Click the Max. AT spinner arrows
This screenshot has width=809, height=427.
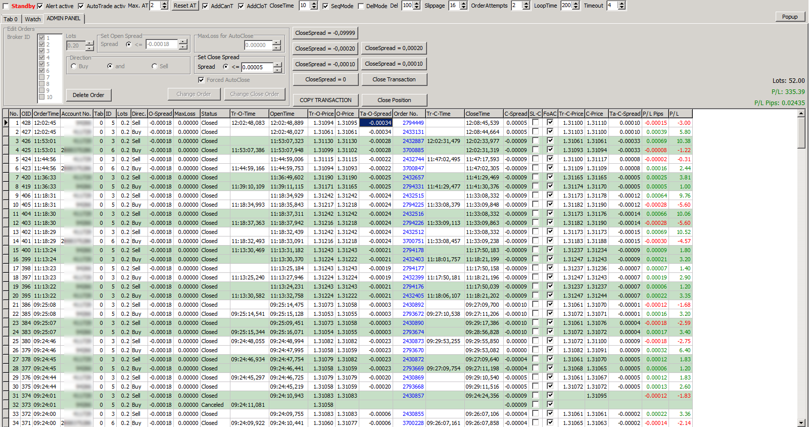[x=164, y=6]
